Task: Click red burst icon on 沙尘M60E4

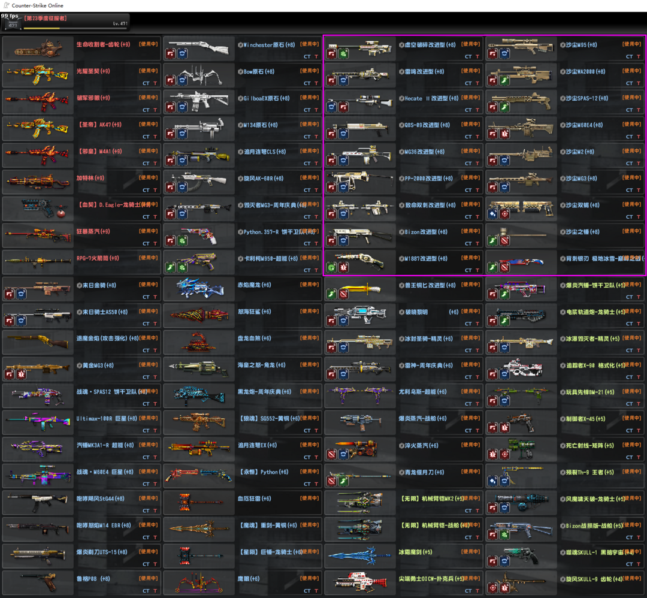Action: (x=504, y=134)
